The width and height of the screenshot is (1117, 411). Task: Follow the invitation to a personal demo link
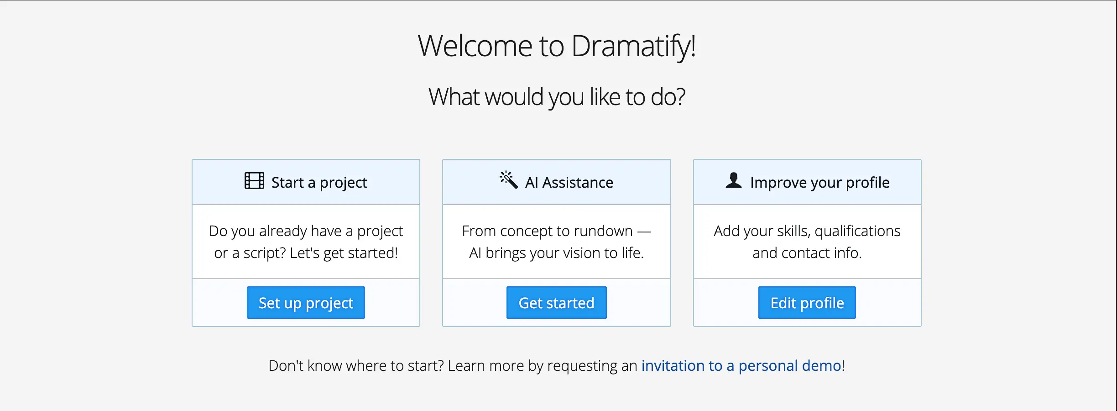point(741,366)
